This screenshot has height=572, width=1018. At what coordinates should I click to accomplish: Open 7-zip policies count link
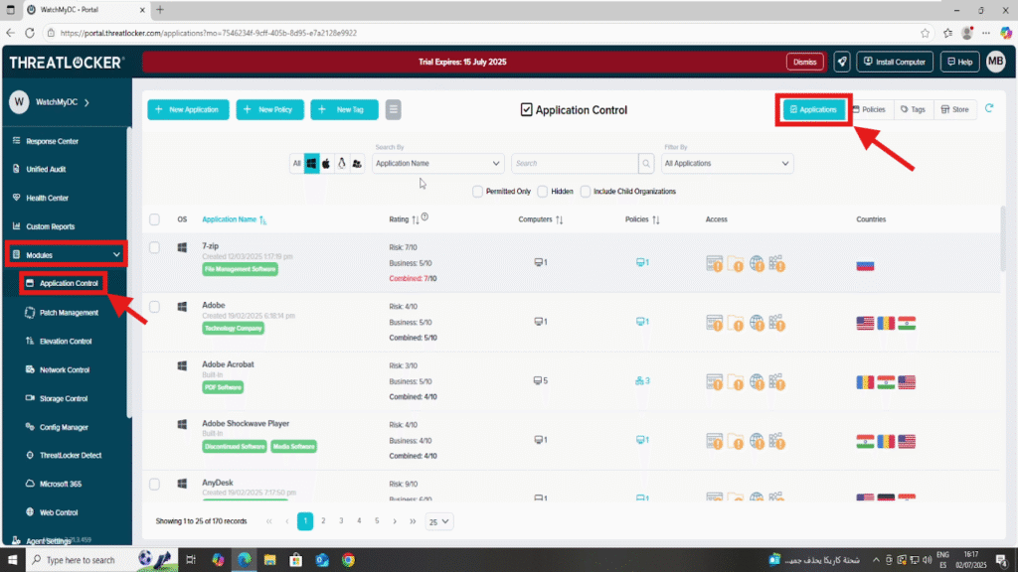point(642,262)
